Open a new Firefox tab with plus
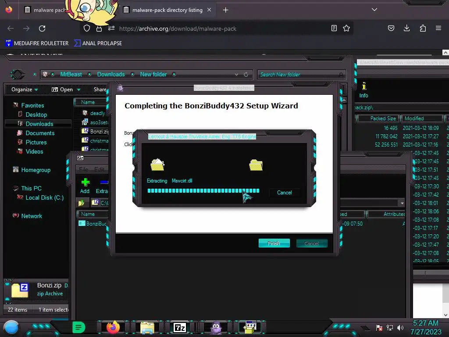This screenshot has width=449, height=337. click(x=226, y=10)
